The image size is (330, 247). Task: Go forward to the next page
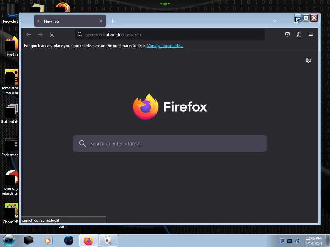coord(40,35)
